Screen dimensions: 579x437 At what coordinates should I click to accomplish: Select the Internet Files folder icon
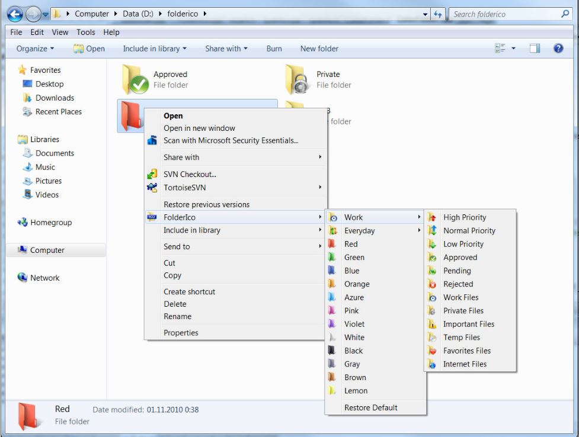click(x=433, y=364)
